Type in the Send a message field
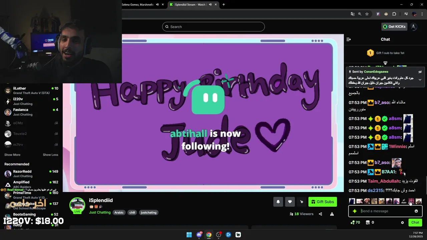Image resolution: width=427 pixels, height=240 pixels. [x=386, y=211]
